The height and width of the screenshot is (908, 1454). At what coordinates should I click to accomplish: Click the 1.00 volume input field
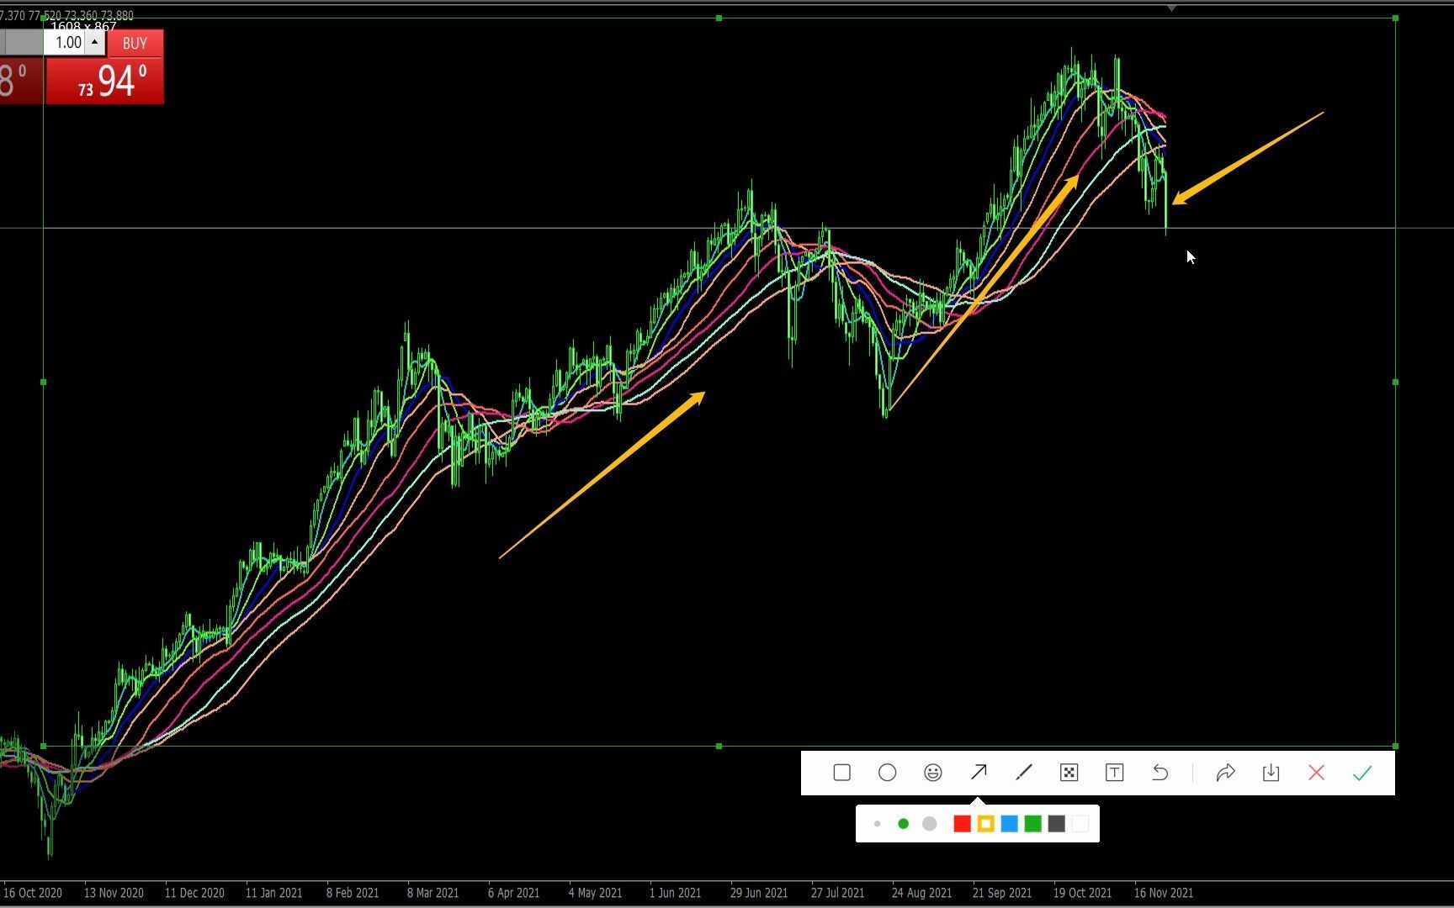pyautogui.click(x=65, y=42)
